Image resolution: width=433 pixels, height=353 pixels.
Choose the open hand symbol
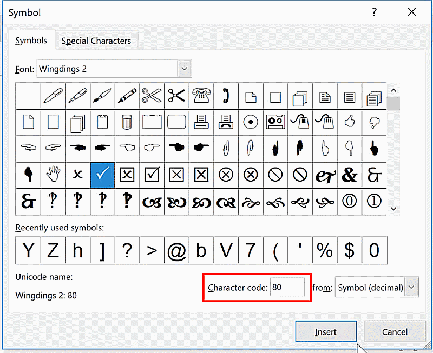(53, 174)
